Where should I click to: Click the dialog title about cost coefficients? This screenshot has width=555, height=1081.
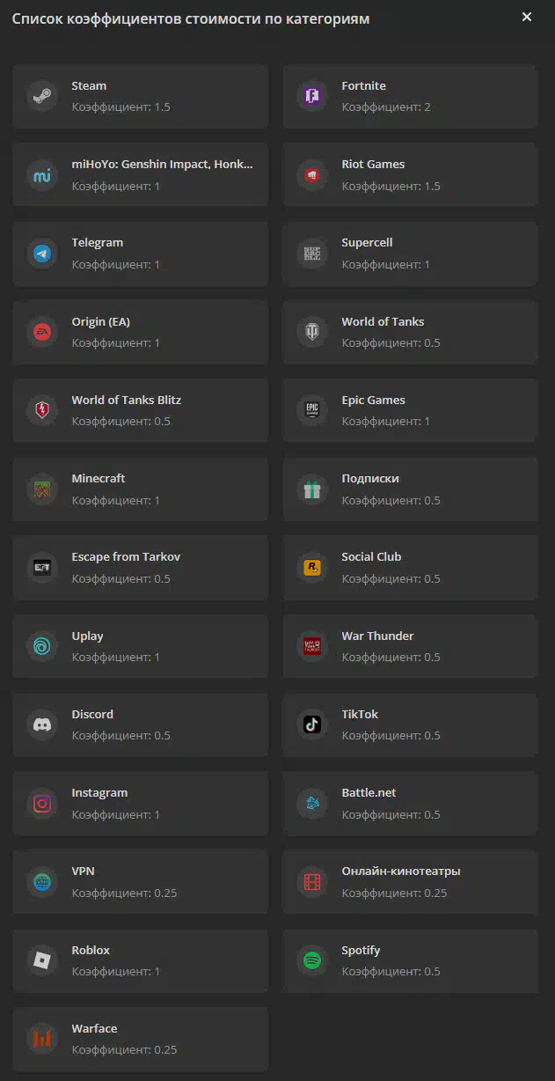[190, 18]
